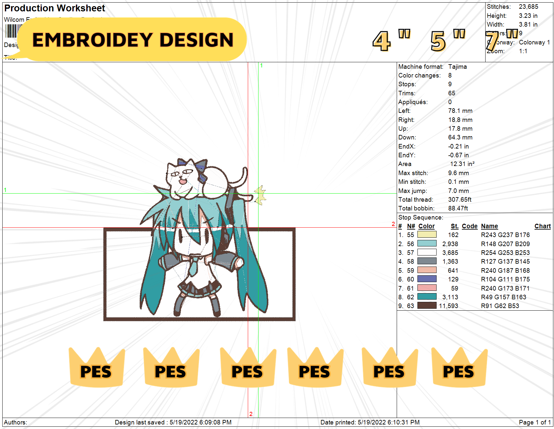The width and height of the screenshot is (554, 429).
Task: Click the Zoom 1:1 setting
Action: [524, 51]
